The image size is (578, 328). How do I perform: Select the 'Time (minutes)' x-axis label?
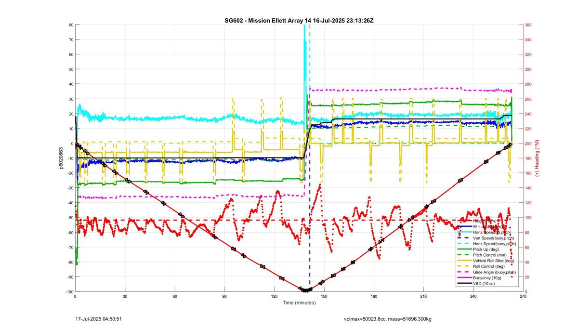[x=299, y=303]
